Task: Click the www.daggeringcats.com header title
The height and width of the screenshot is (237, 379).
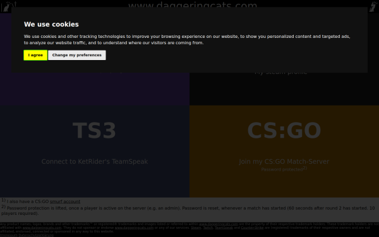Action: click(x=193, y=5)
